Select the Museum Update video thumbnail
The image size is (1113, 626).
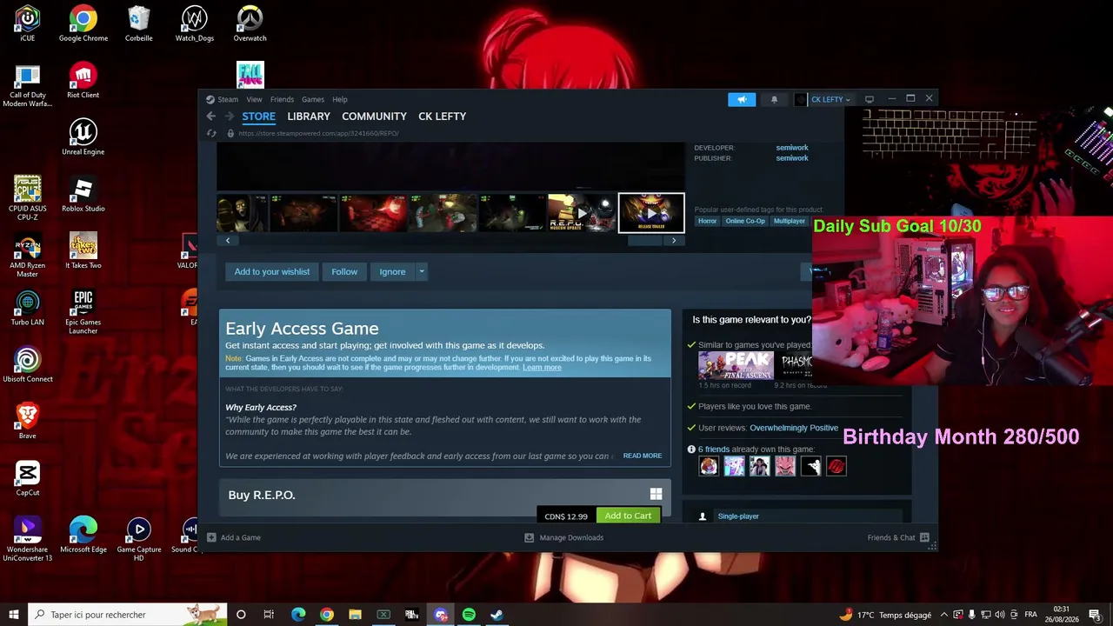pos(581,214)
